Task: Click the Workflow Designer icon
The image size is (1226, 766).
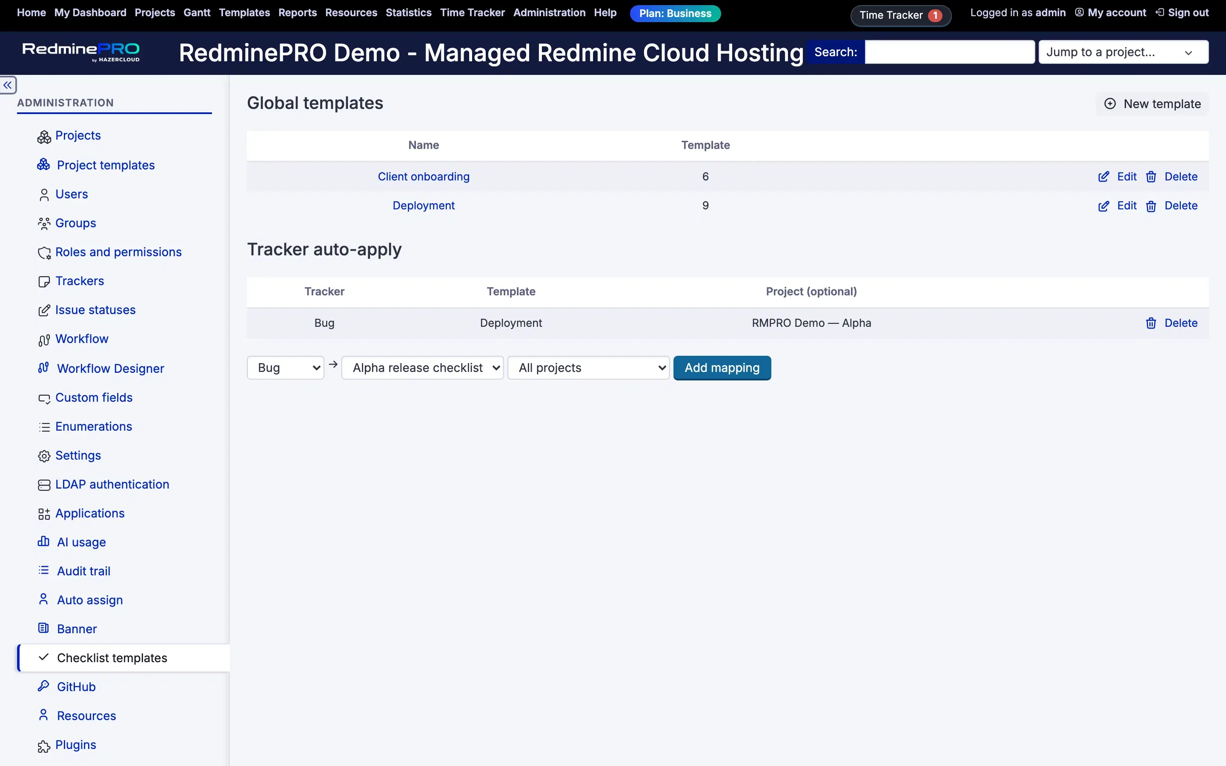Action: 43,368
